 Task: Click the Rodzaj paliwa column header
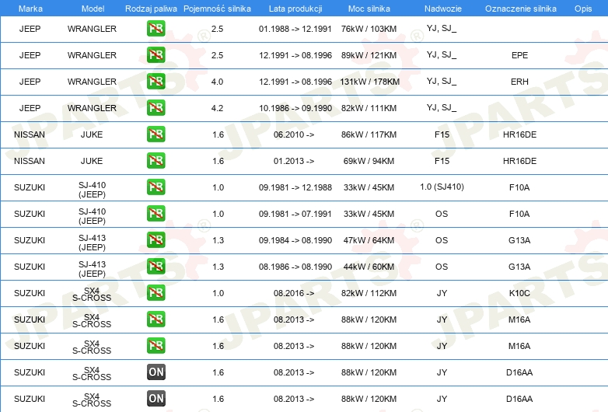151,9
